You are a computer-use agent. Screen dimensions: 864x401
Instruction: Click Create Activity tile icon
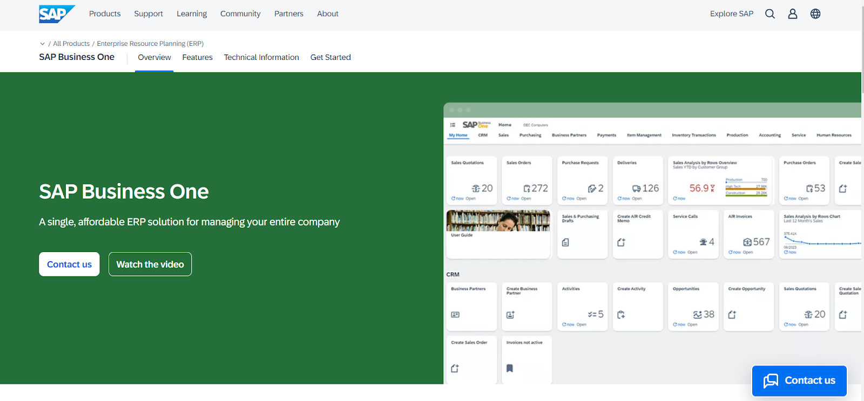(x=621, y=315)
